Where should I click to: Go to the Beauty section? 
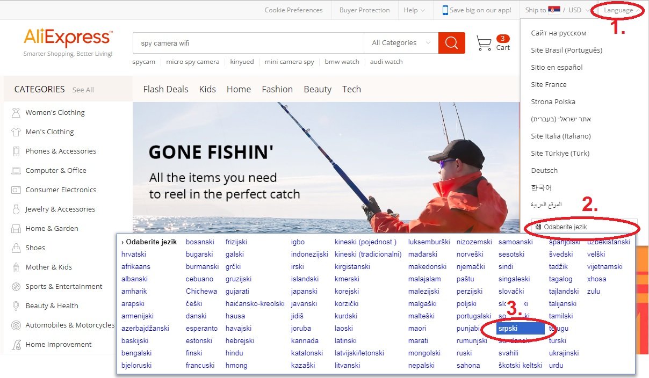tap(317, 89)
